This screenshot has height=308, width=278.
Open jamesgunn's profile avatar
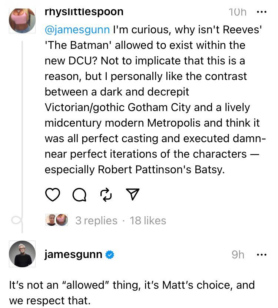pyautogui.click(x=22, y=254)
